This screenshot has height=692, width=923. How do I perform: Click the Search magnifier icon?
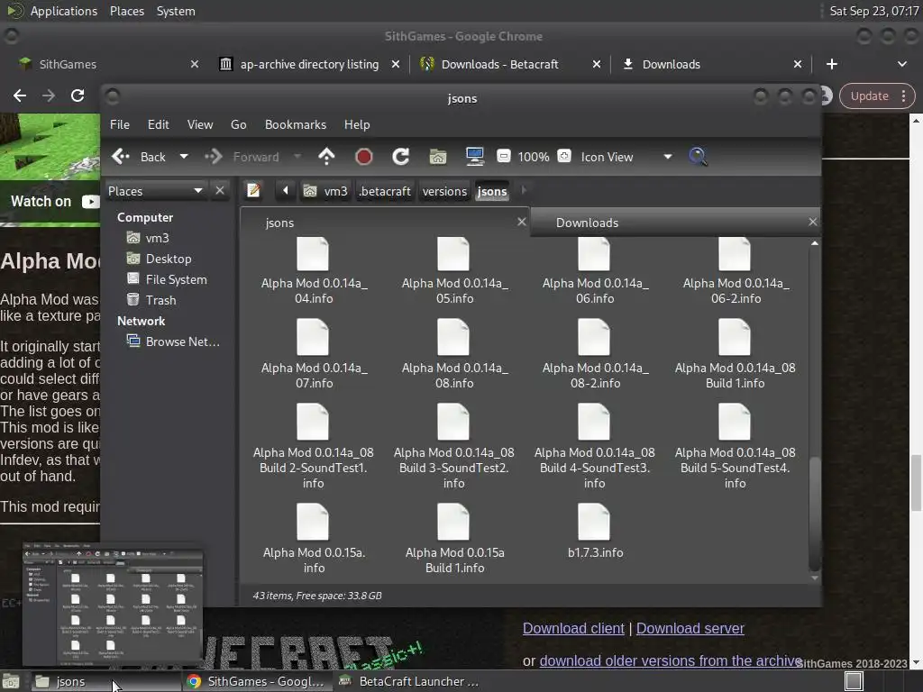[699, 157]
